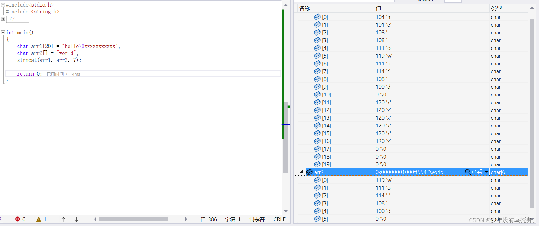
Task: Expand the collapsed comment block
Action: (3, 19)
